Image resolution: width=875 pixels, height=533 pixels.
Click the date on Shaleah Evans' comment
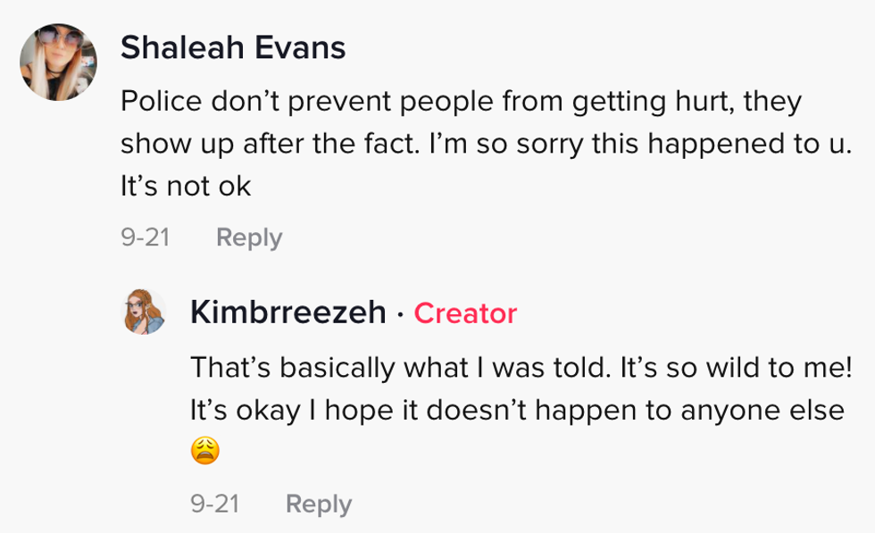coord(146,237)
